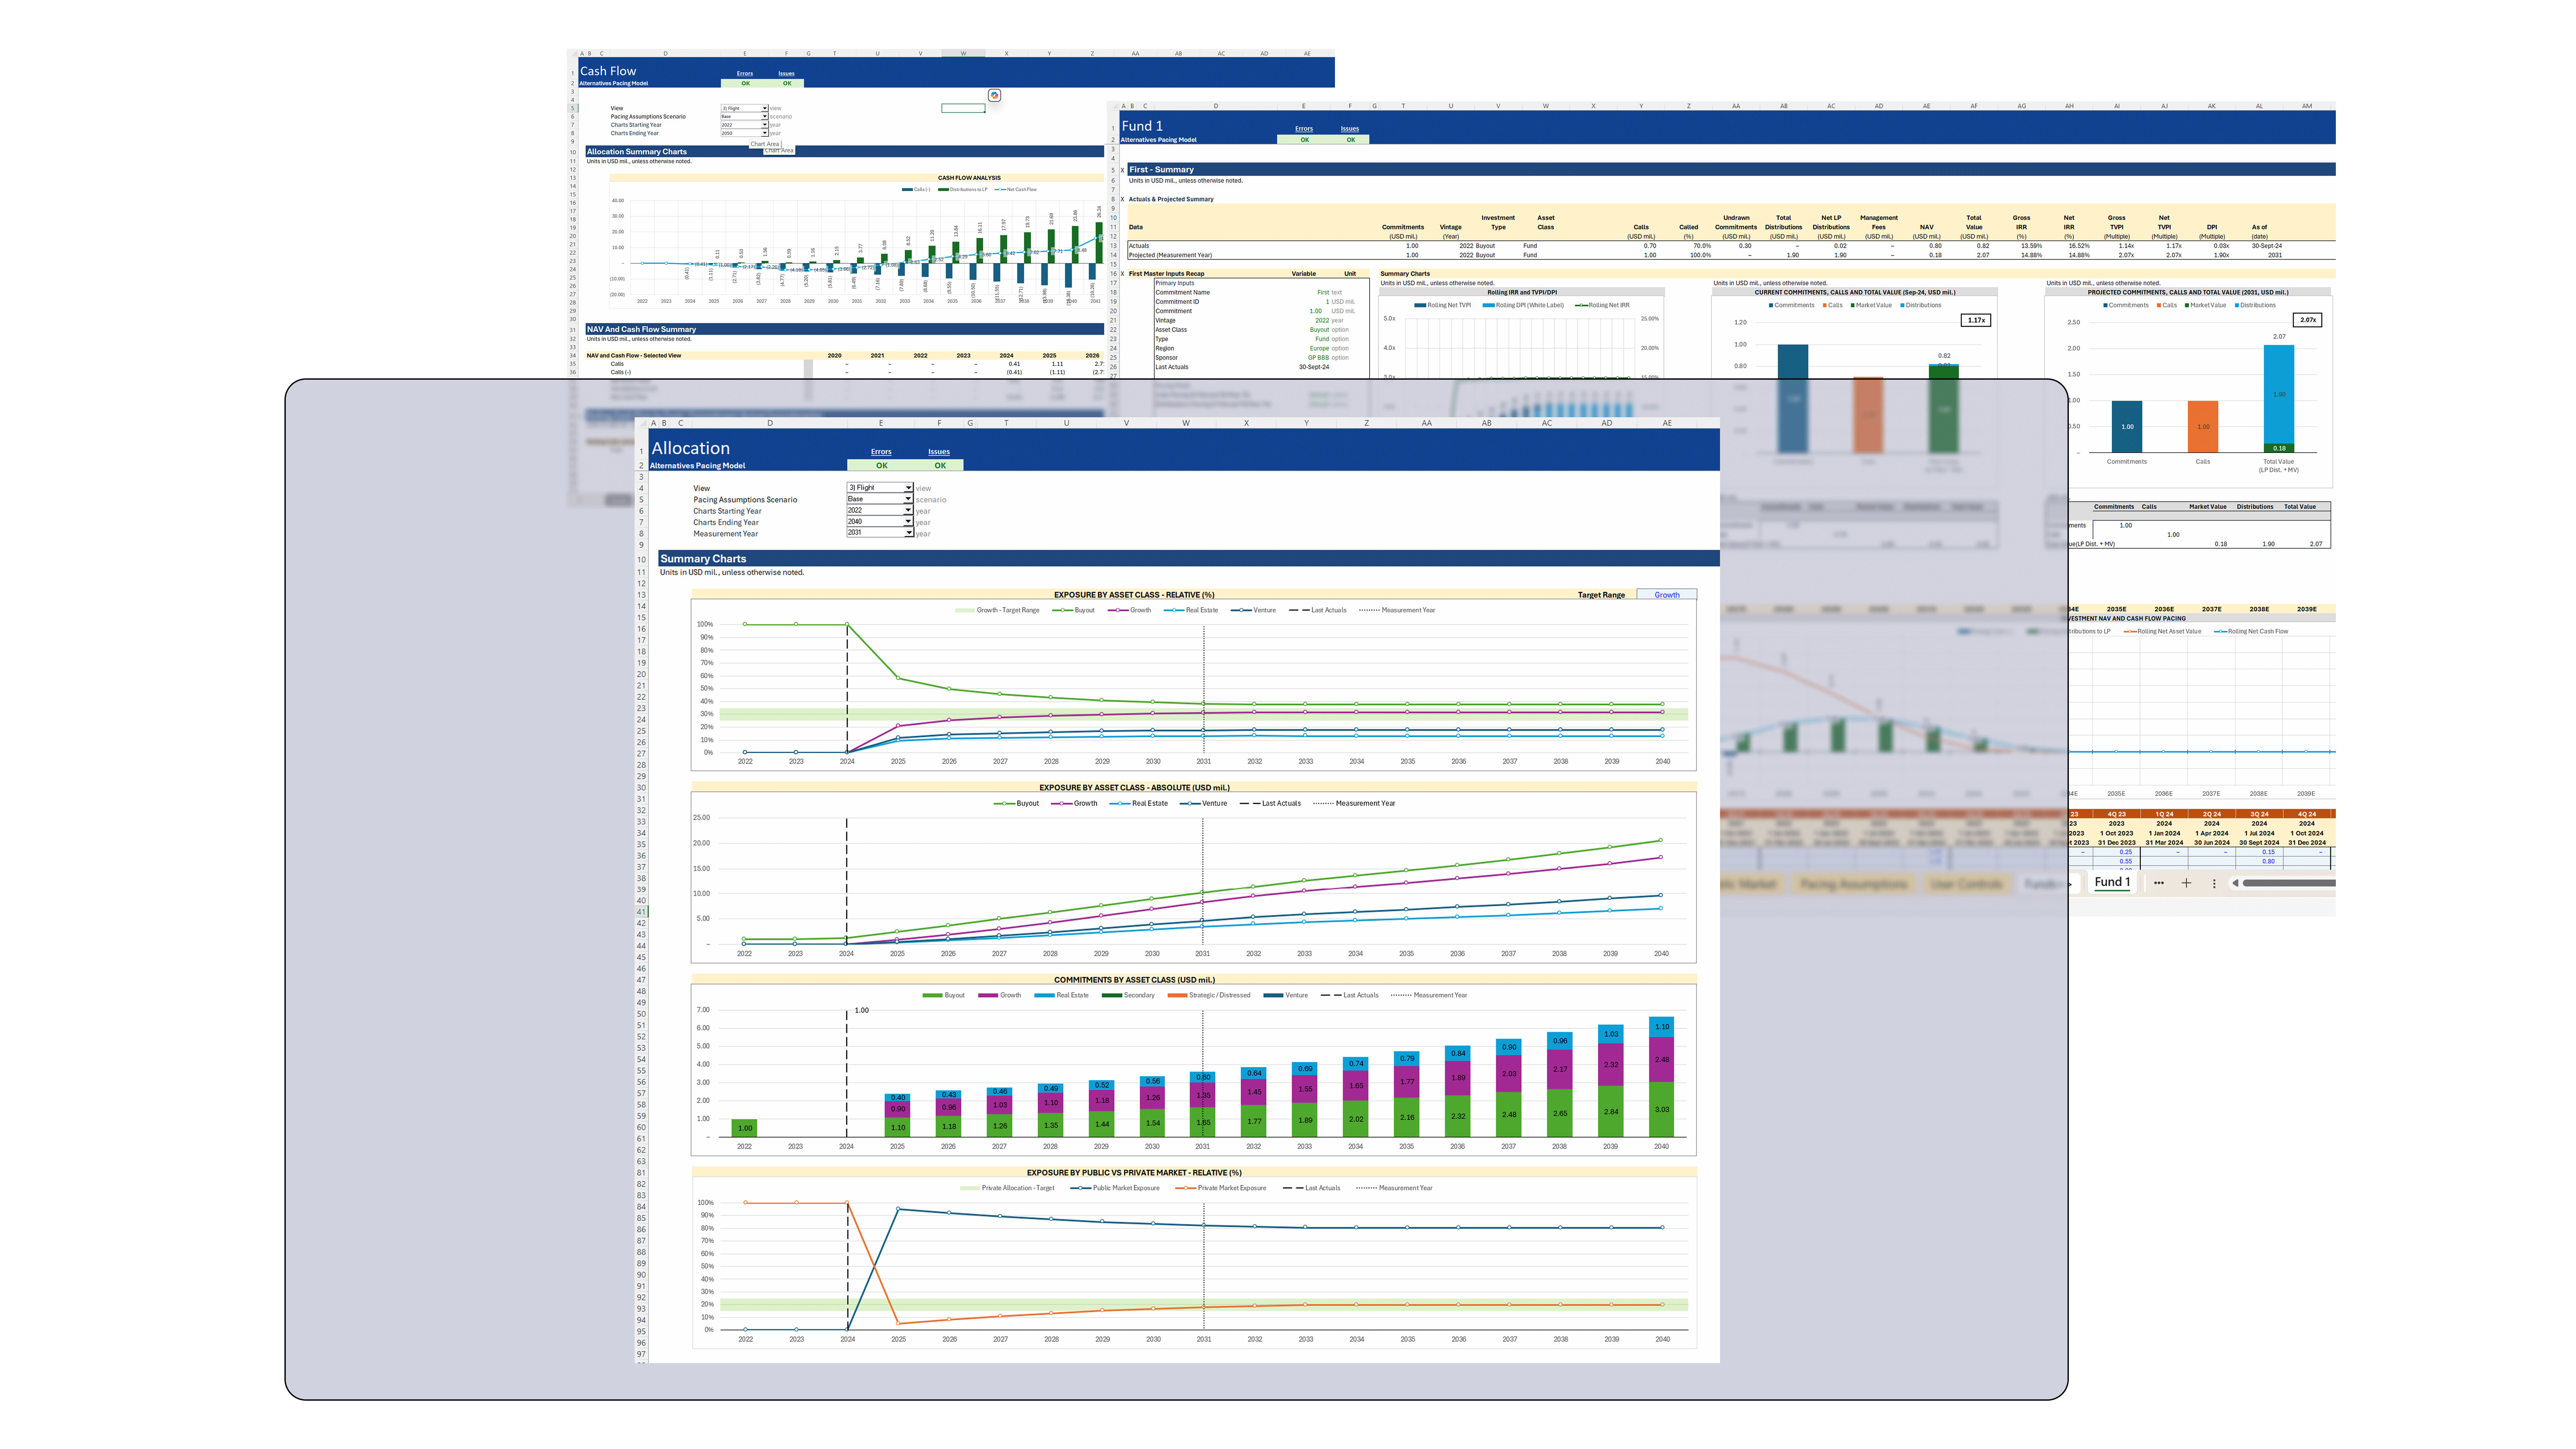2576x1449 pixels.
Task: Follow Issues link in Cash Flow header
Action: tap(787, 74)
